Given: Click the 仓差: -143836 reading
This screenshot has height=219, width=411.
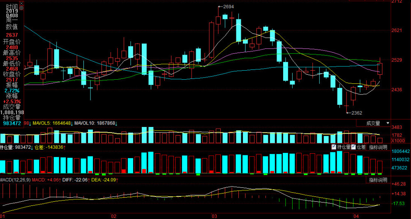Looking at the screenshot, I should coord(48,147).
